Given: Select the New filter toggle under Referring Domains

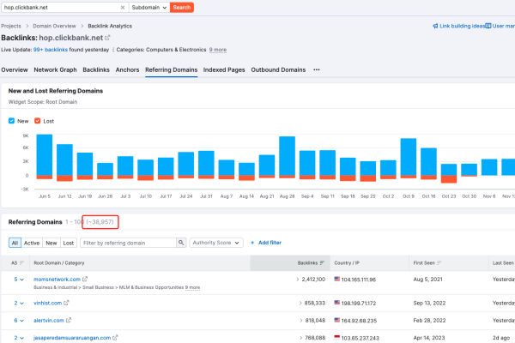Looking at the screenshot, I should pos(51,243).
